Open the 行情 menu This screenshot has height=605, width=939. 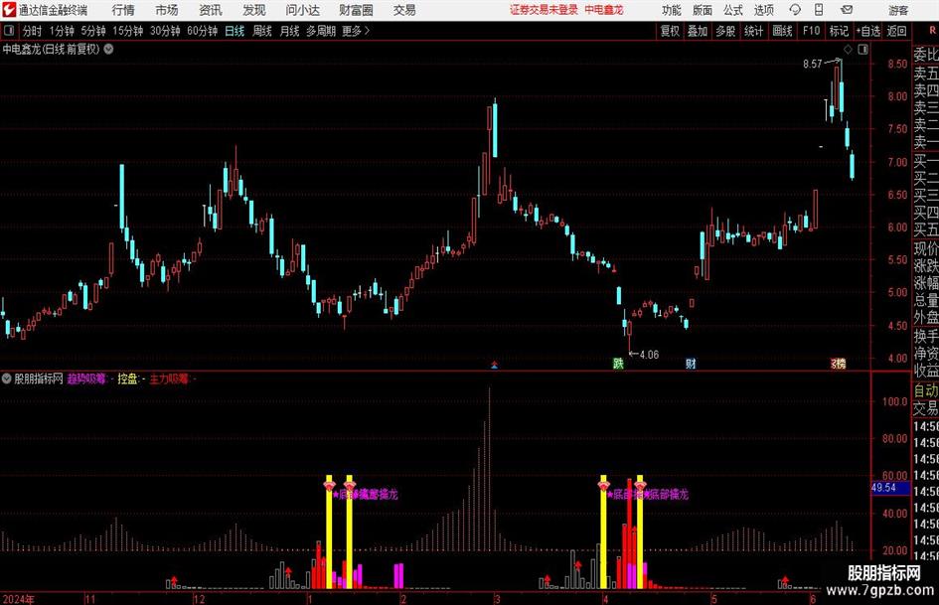click(x=123, y=10)
